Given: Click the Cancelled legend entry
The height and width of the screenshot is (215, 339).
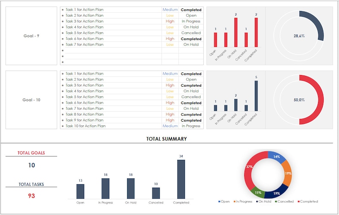Looking at the screenshot, I should tap(284, 201).
